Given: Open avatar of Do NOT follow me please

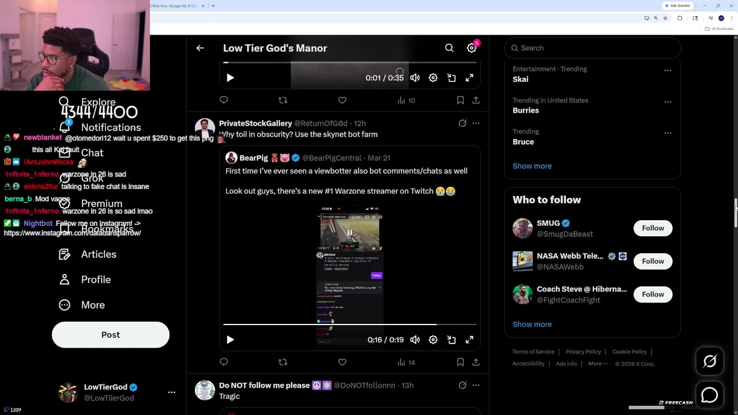Looking at the screenshot, I should [205, 390].
